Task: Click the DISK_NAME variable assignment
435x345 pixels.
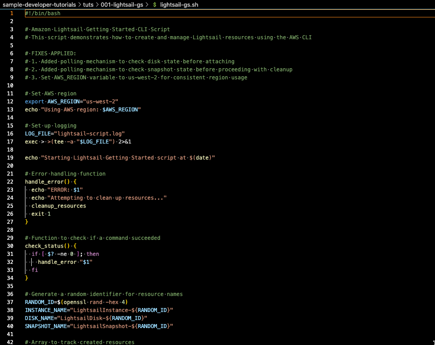Action: click(86, 319)
